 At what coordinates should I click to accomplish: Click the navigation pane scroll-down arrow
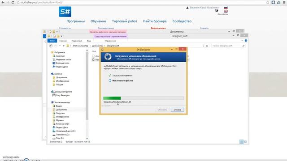tap(87, 138)
